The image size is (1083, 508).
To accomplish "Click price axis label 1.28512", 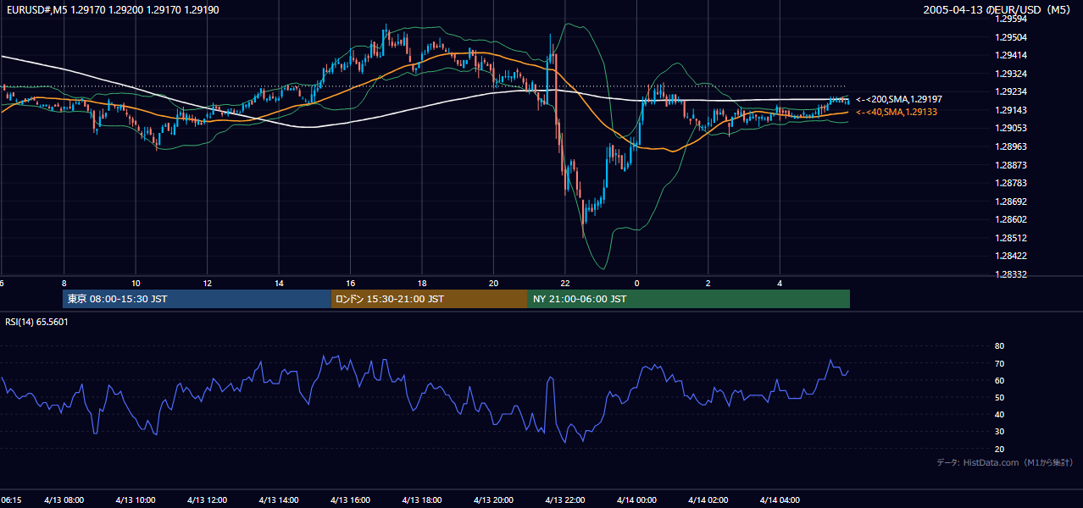I will (x=1010, y=238).
